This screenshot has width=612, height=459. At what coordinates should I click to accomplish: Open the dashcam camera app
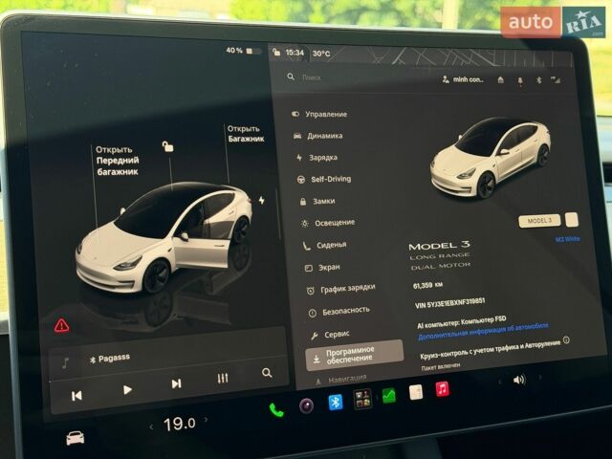click(x=306, y=405)
